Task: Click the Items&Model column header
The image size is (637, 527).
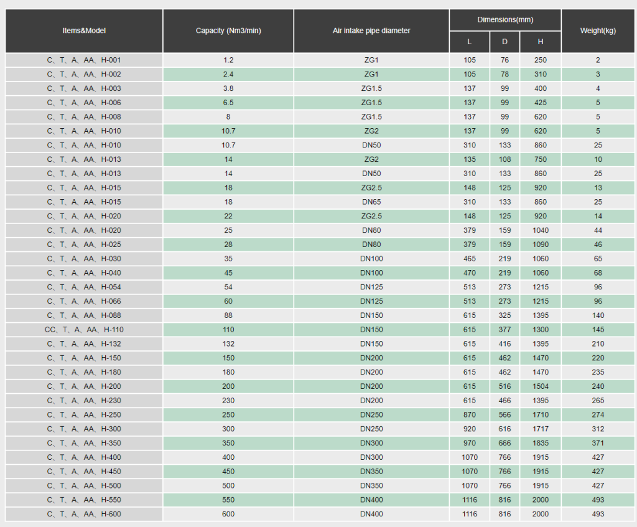Action: (84, 30)
